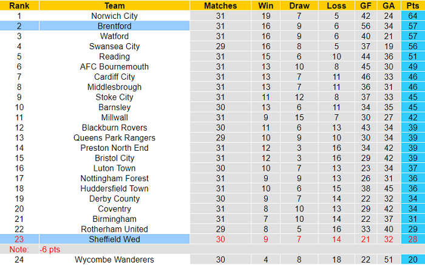Select AFC Bournemouth team name

tap(114, 67)
